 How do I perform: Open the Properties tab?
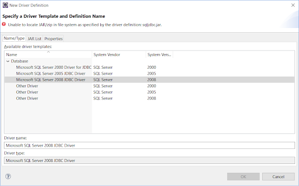54,39
